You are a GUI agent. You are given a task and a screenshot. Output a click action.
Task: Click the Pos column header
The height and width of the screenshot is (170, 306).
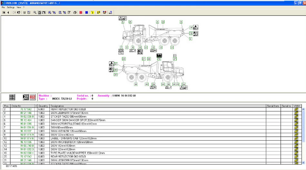coord(6,106)
